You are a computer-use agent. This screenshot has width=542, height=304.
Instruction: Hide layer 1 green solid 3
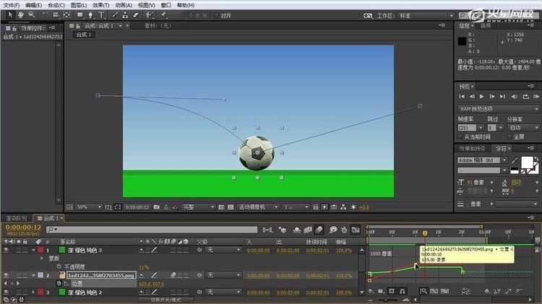[6, 250]
